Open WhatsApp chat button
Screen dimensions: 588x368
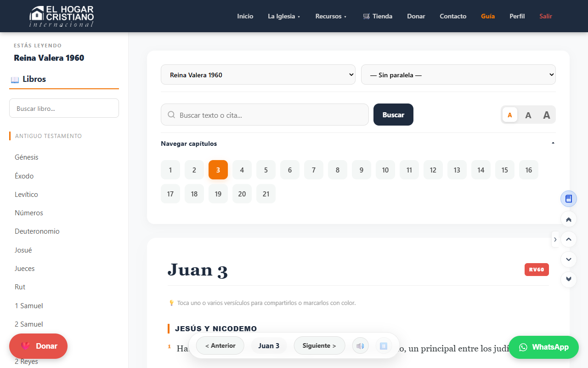pos(543,347)
